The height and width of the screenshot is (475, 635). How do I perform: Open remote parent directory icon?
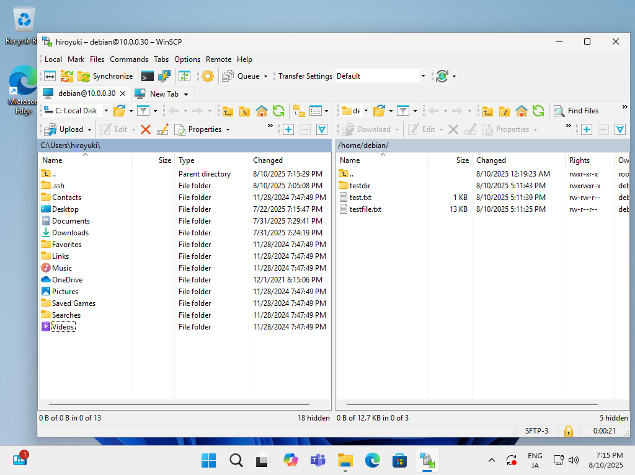[x=488, y=111]
